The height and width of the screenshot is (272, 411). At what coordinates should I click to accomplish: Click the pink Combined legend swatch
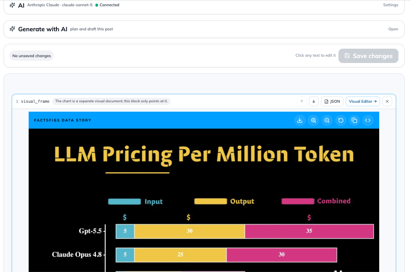298,201
